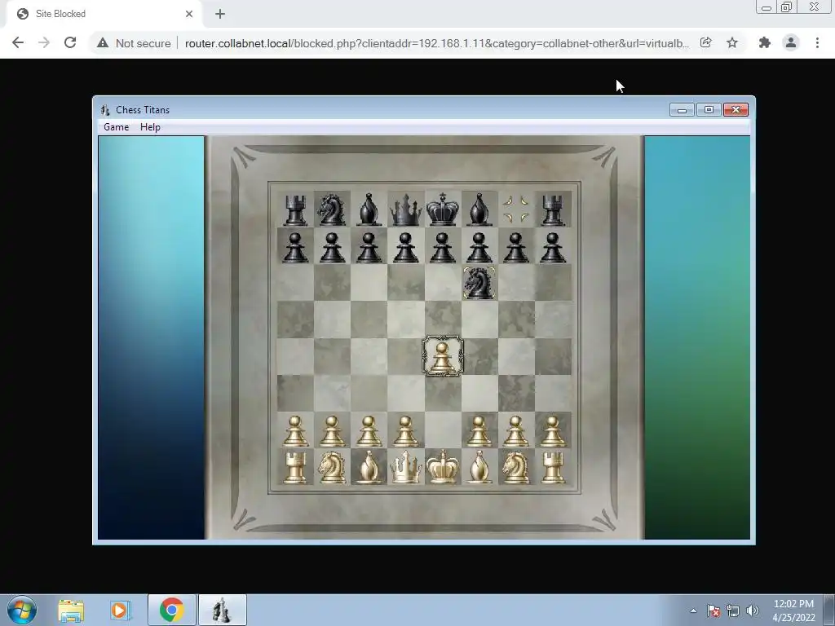Select the white knight on b1

click(333, 467)
